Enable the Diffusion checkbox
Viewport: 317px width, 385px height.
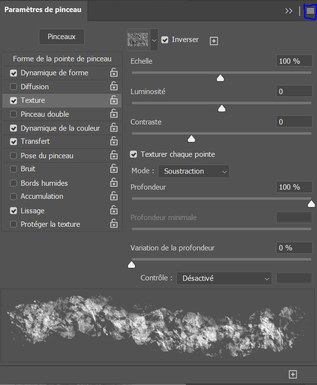pos(13,87)
